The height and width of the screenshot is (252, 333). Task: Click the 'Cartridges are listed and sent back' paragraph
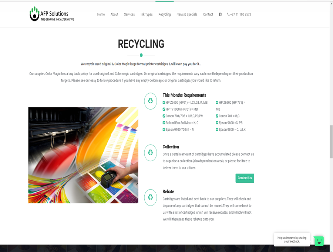click(207, 209)
